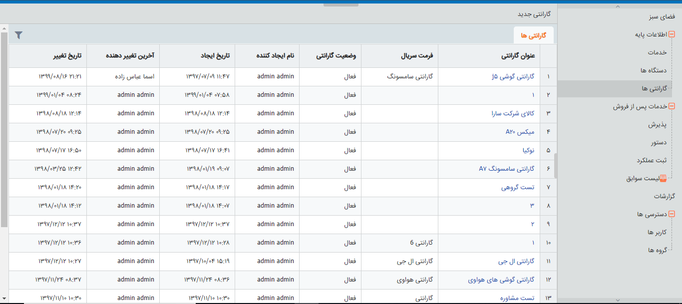Image resolution: width=682 pixels, height=304 pixels.
Task: Collapse the اطلاعات پایه tree node
Action: [x=672, y=34]
